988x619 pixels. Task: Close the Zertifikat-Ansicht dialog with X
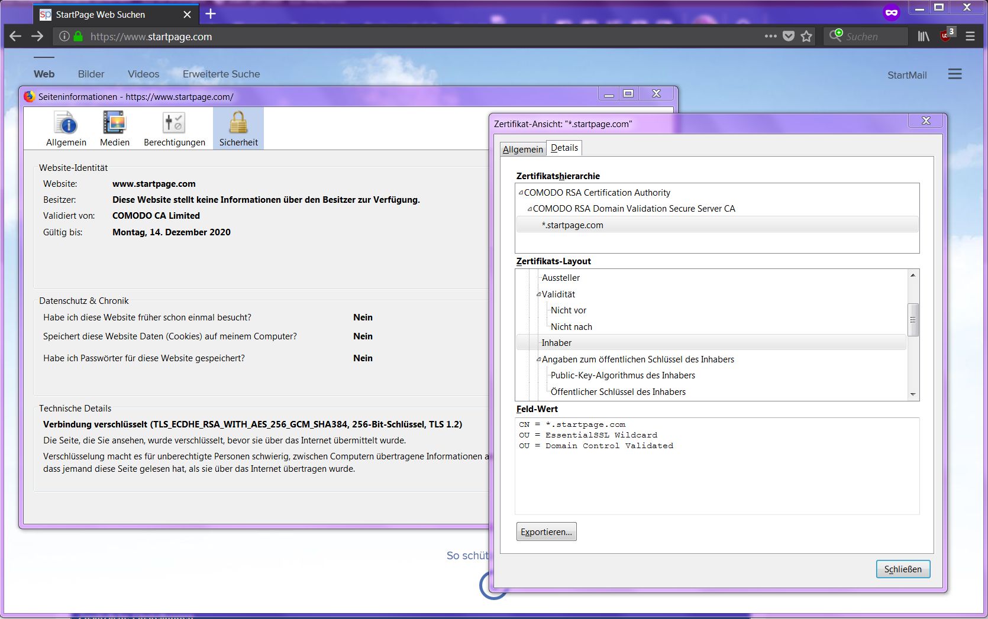click(926, 121)
